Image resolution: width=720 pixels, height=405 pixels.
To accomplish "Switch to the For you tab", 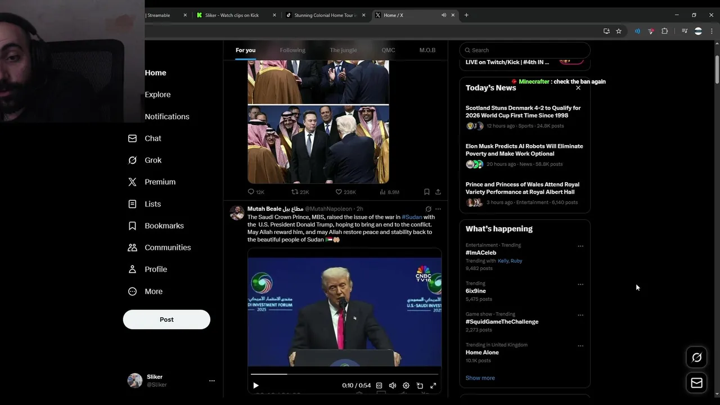I will click(245, 50).
